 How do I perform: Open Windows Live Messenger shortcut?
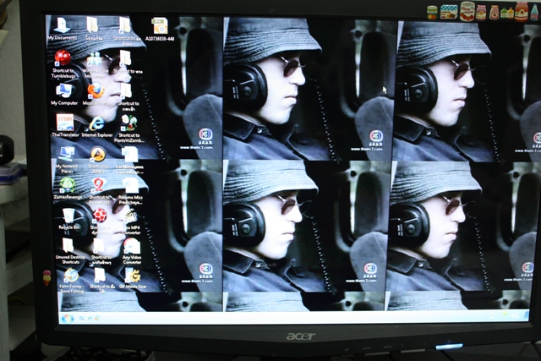pyautogui.click(x=96, y=65)
